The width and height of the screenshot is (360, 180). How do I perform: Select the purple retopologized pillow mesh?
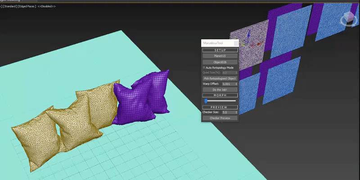click(133, 103)
